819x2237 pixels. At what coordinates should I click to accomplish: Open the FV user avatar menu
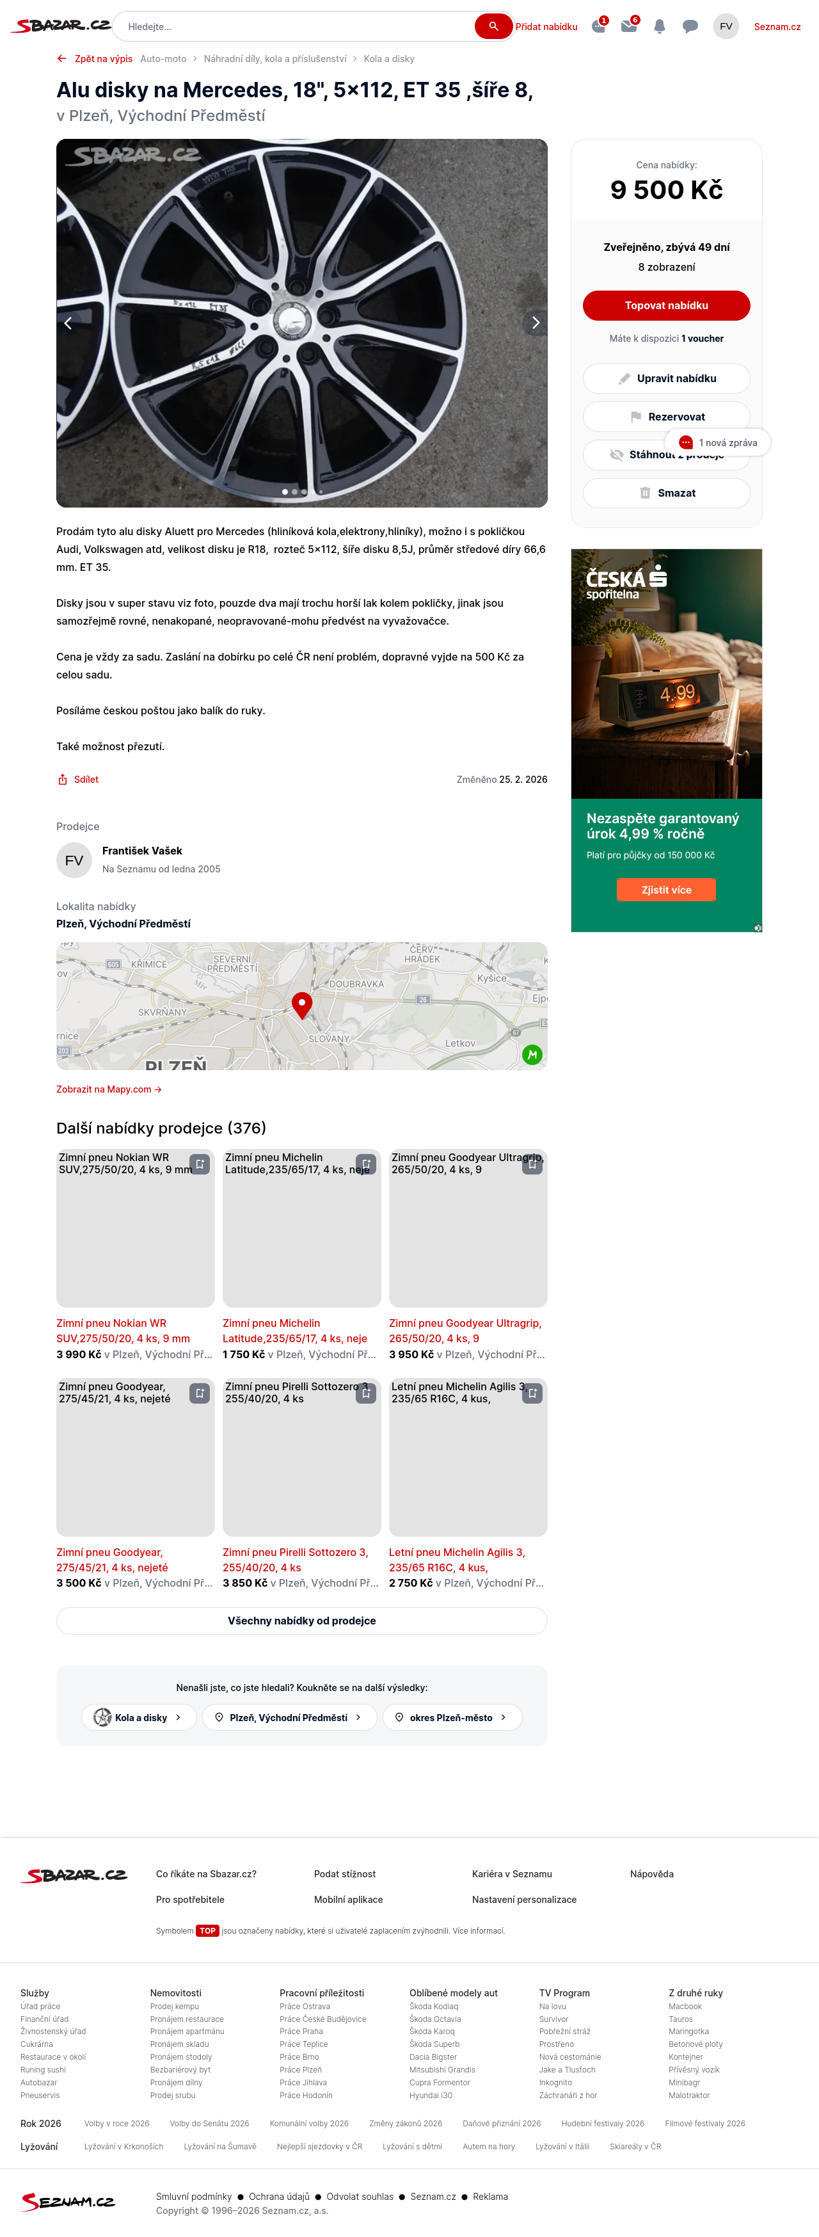(x=726, y=26)
